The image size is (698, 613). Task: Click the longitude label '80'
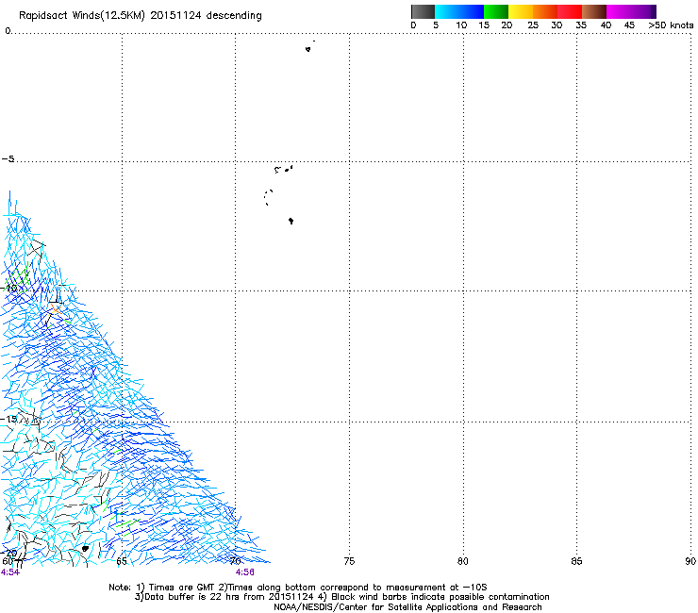463,561
